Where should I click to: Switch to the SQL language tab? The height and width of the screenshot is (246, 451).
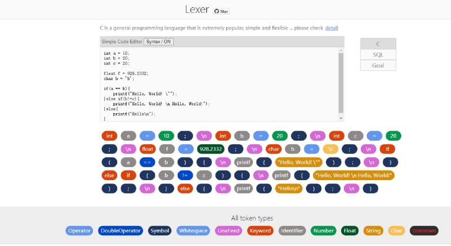378,55
